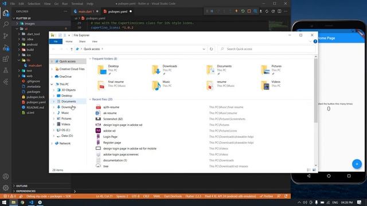This screenshot has width=367, height=206.
Task: Click the Search Quick access field
Action: (266, 49)
